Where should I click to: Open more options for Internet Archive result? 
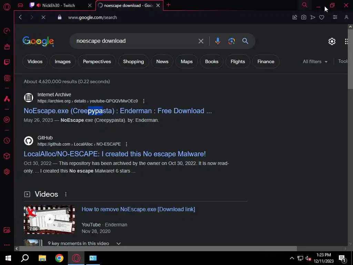tap(144, 101)
